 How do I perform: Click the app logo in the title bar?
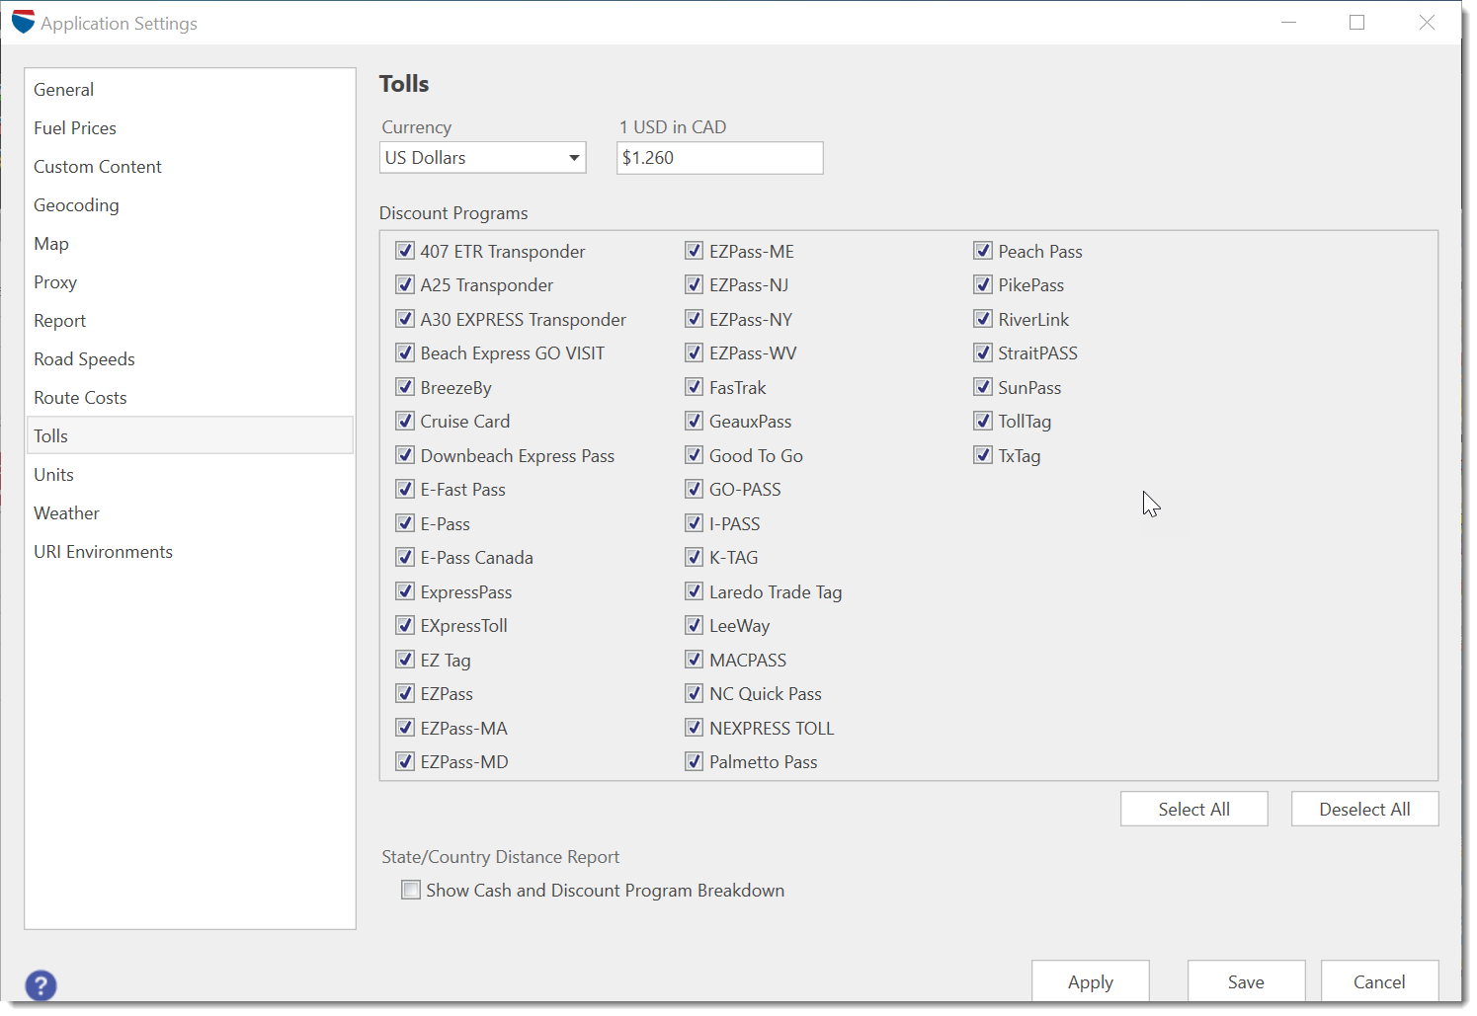coord(23,22)
